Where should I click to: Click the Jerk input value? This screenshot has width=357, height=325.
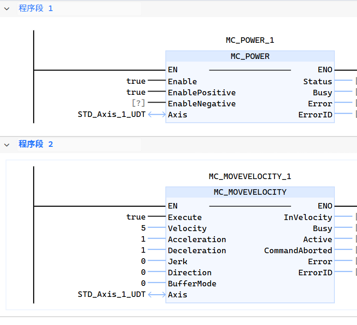[x=143, y=261]
